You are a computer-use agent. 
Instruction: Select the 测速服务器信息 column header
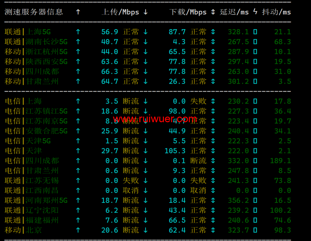point(34,12)
